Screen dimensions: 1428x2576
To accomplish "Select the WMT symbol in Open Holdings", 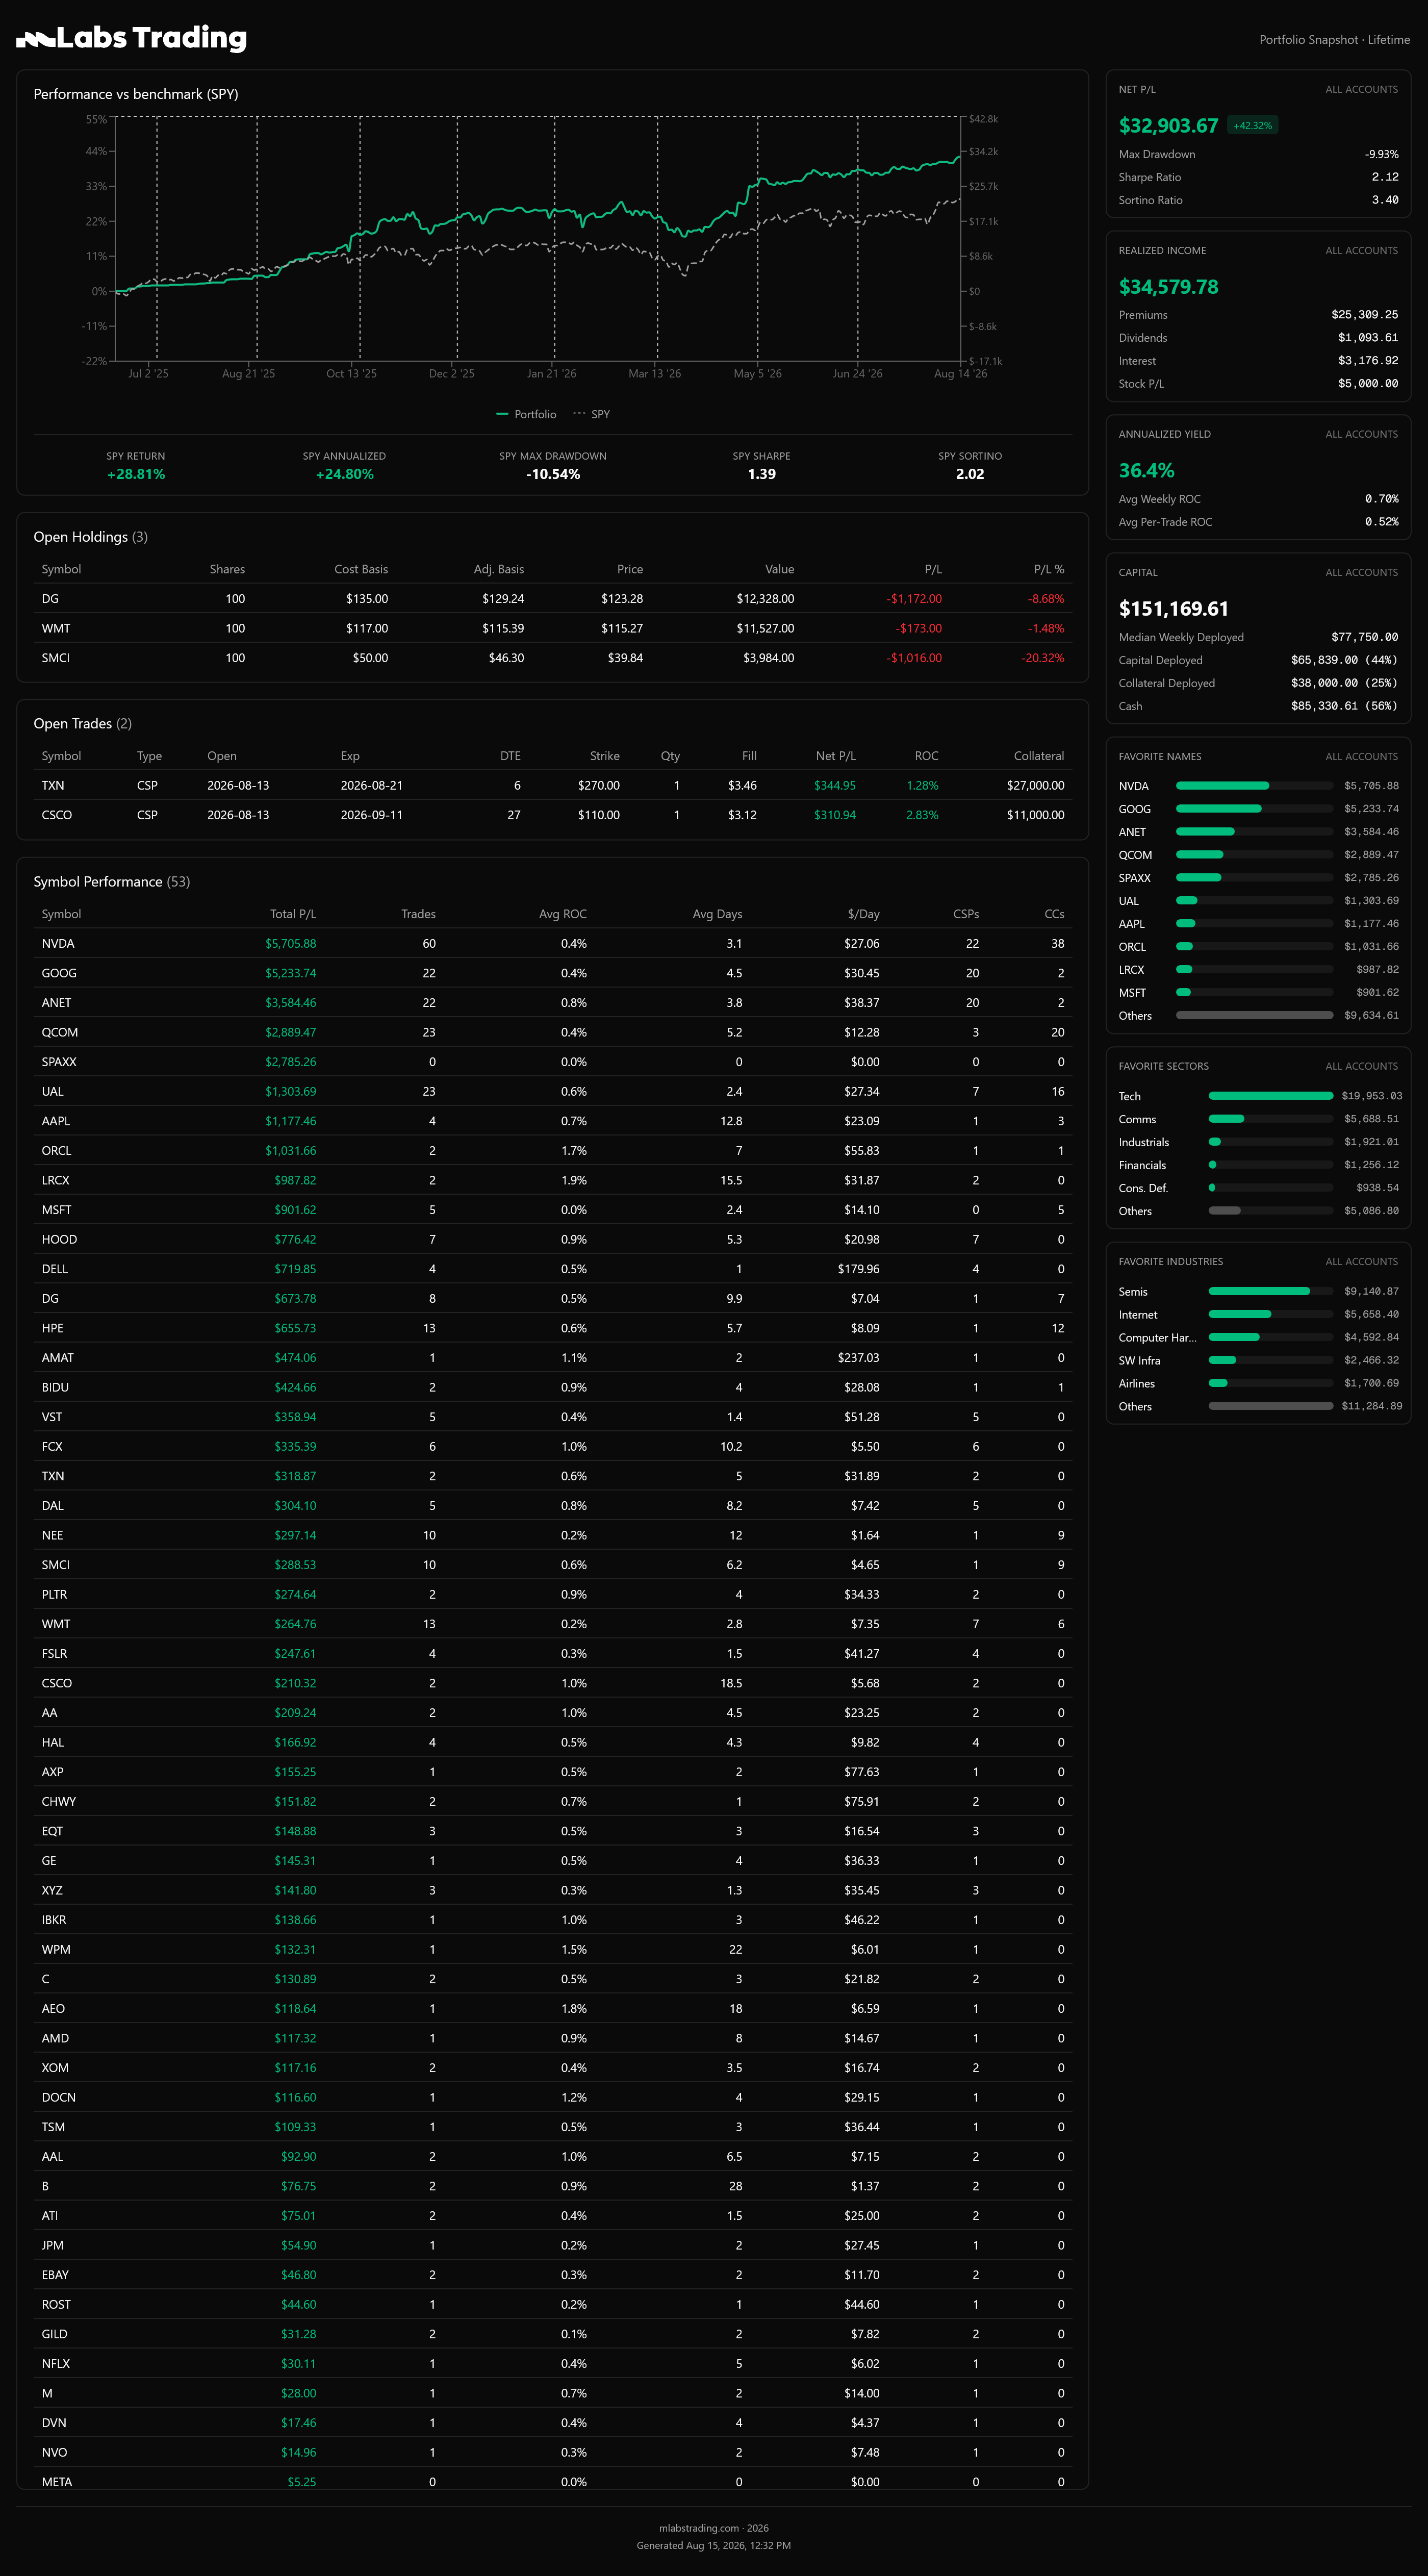I will pos(56,629).
